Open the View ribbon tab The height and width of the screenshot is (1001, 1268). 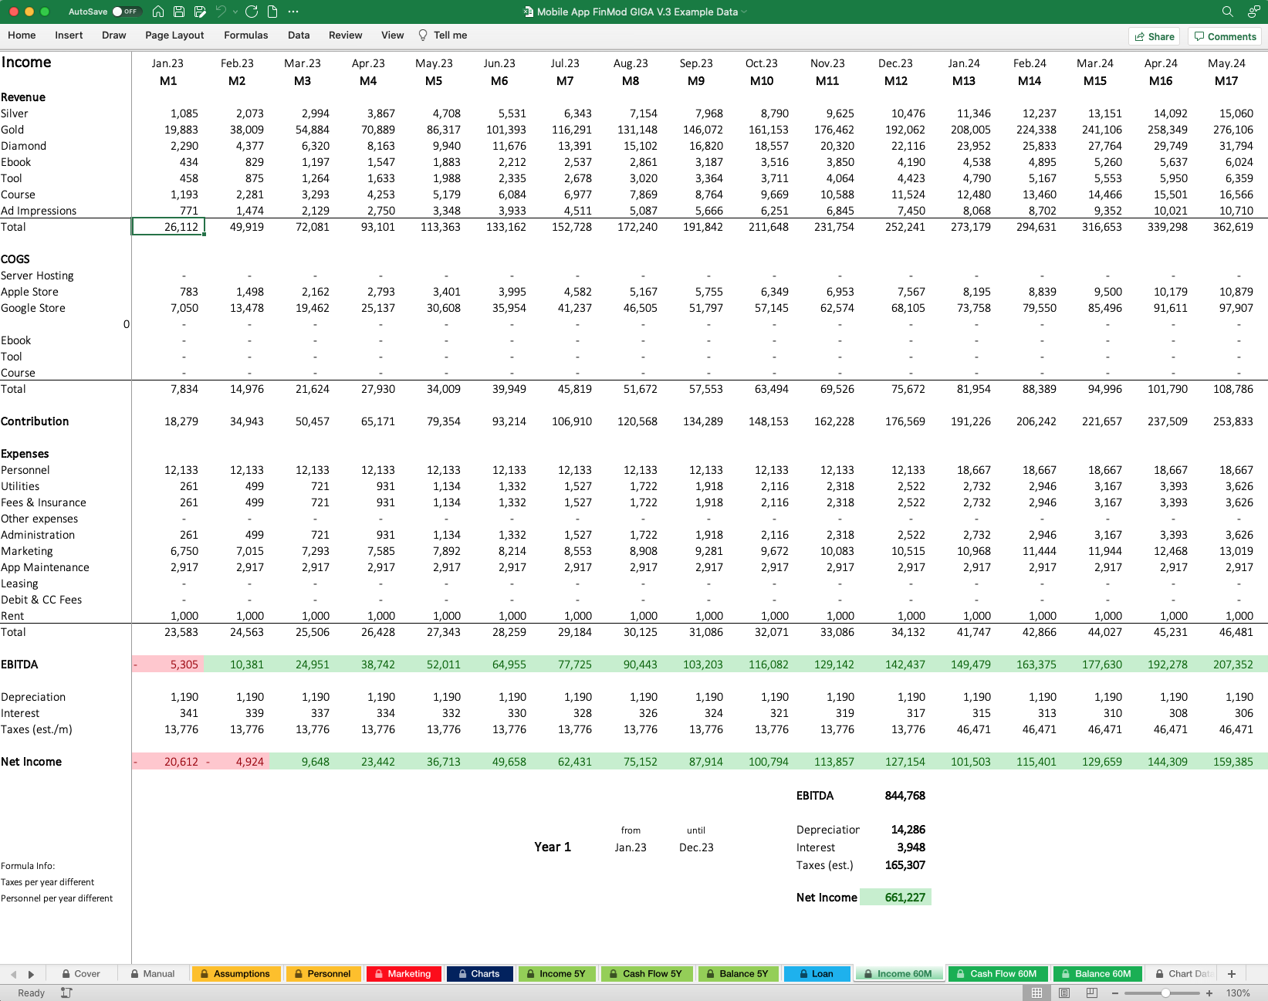coord(393,36)
